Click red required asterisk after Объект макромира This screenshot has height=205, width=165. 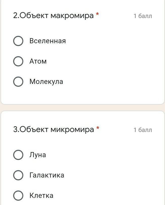(97, 15)
